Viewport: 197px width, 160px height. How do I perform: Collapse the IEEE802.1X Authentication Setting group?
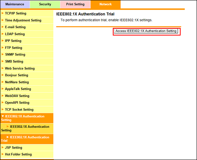point(27,118)
